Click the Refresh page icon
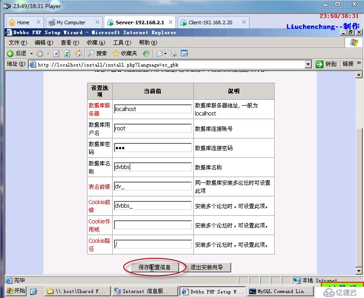 pos(67,53)
